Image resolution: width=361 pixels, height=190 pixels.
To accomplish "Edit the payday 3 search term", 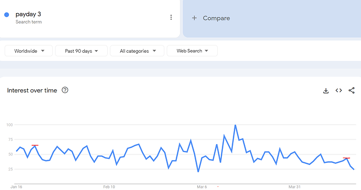I will 28,14.
